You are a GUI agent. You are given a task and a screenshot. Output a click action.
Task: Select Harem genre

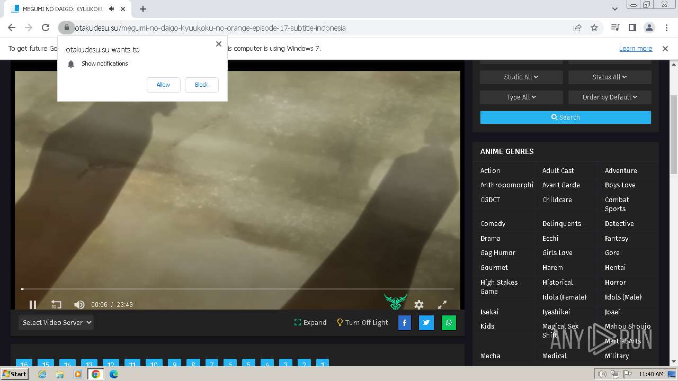tap(552, 267)
